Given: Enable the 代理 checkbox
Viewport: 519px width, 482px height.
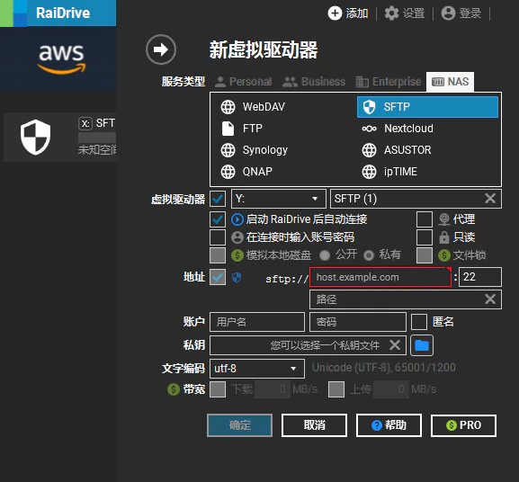Looking at the screenshot, I should pyautogui.click(x=425, y=219).
